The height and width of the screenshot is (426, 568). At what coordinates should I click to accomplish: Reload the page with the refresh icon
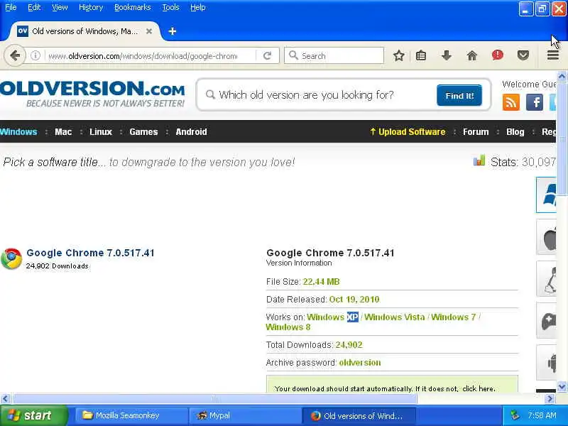[x=268, y=56]
